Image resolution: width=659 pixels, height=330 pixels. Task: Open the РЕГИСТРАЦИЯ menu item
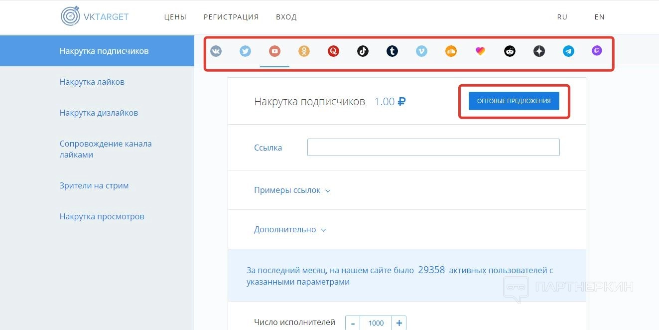[231, 17]
